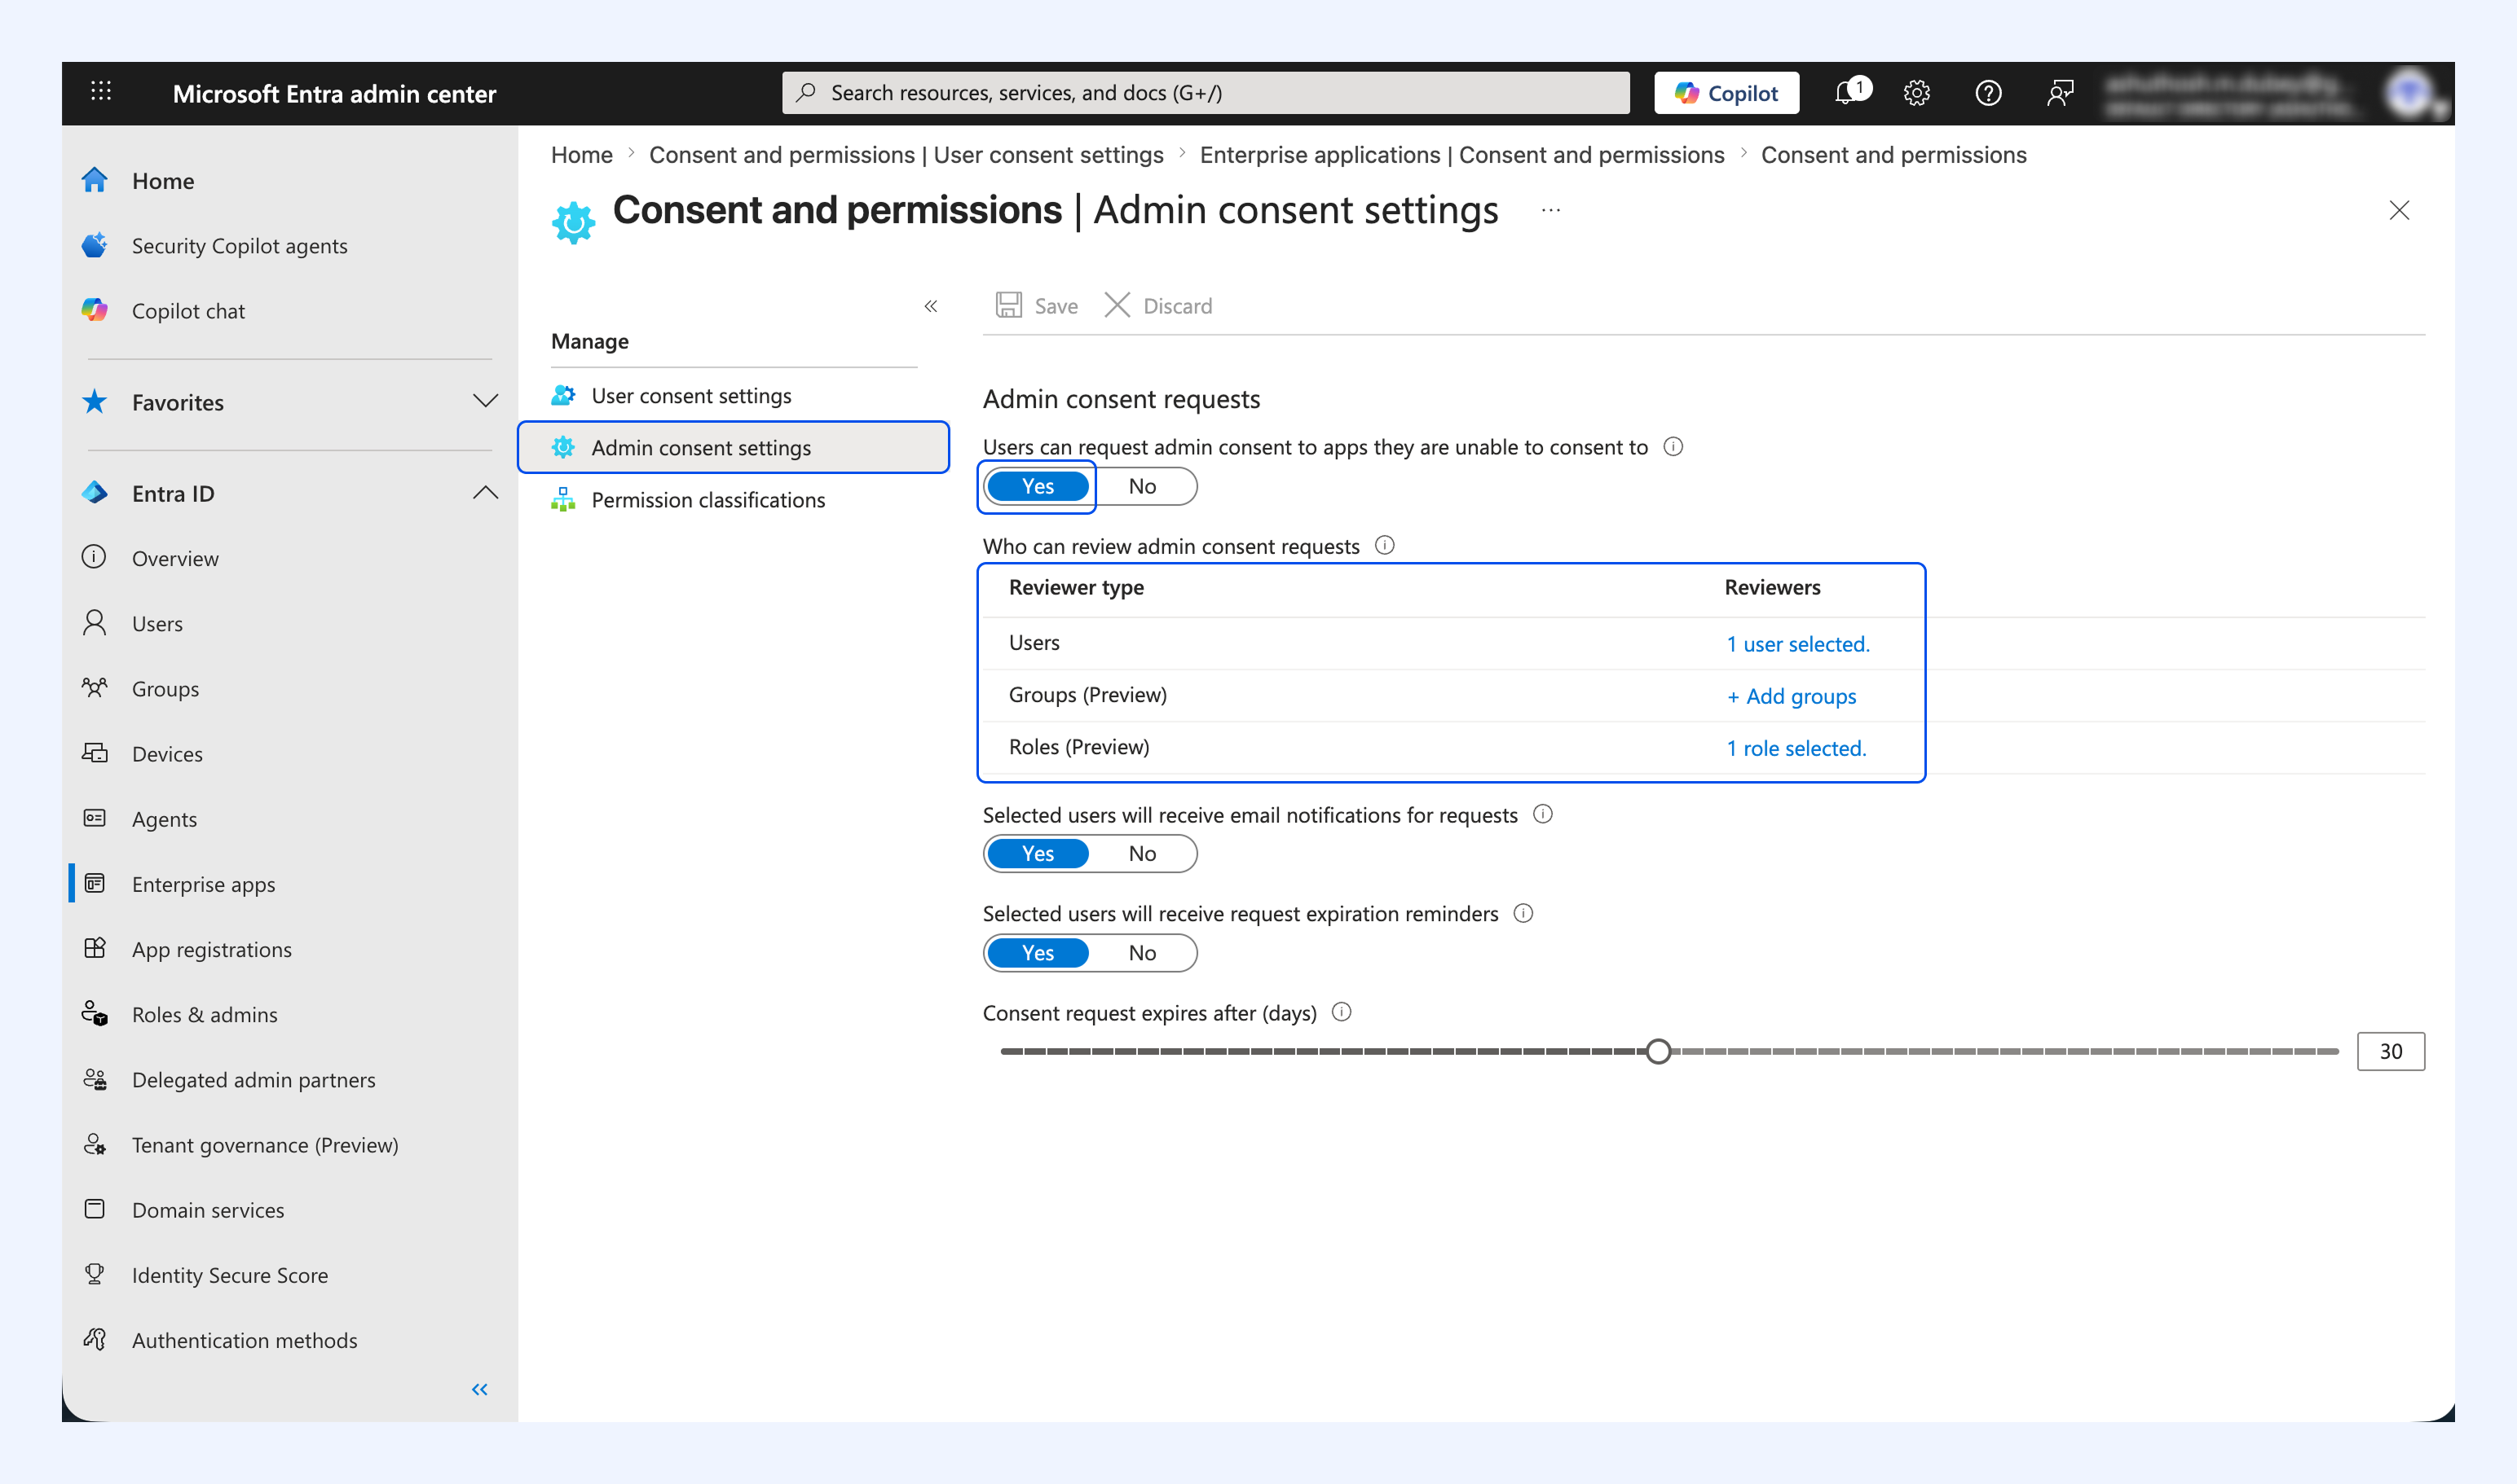Show info for who can review requests
2517x1484 pixels.
[x=1385, y=545]
